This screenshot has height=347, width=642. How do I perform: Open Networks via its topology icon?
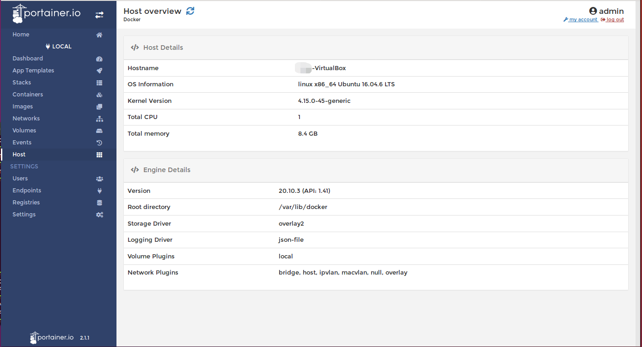(99, 118)
